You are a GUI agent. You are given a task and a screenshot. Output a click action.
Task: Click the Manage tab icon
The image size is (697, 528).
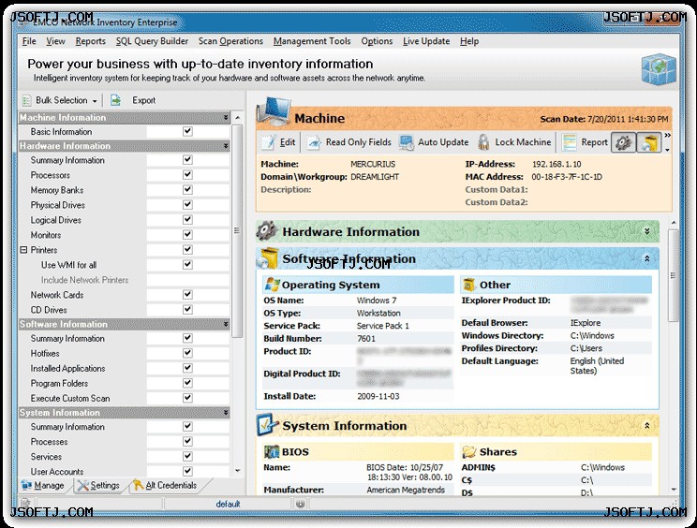[x=26, y=485]
